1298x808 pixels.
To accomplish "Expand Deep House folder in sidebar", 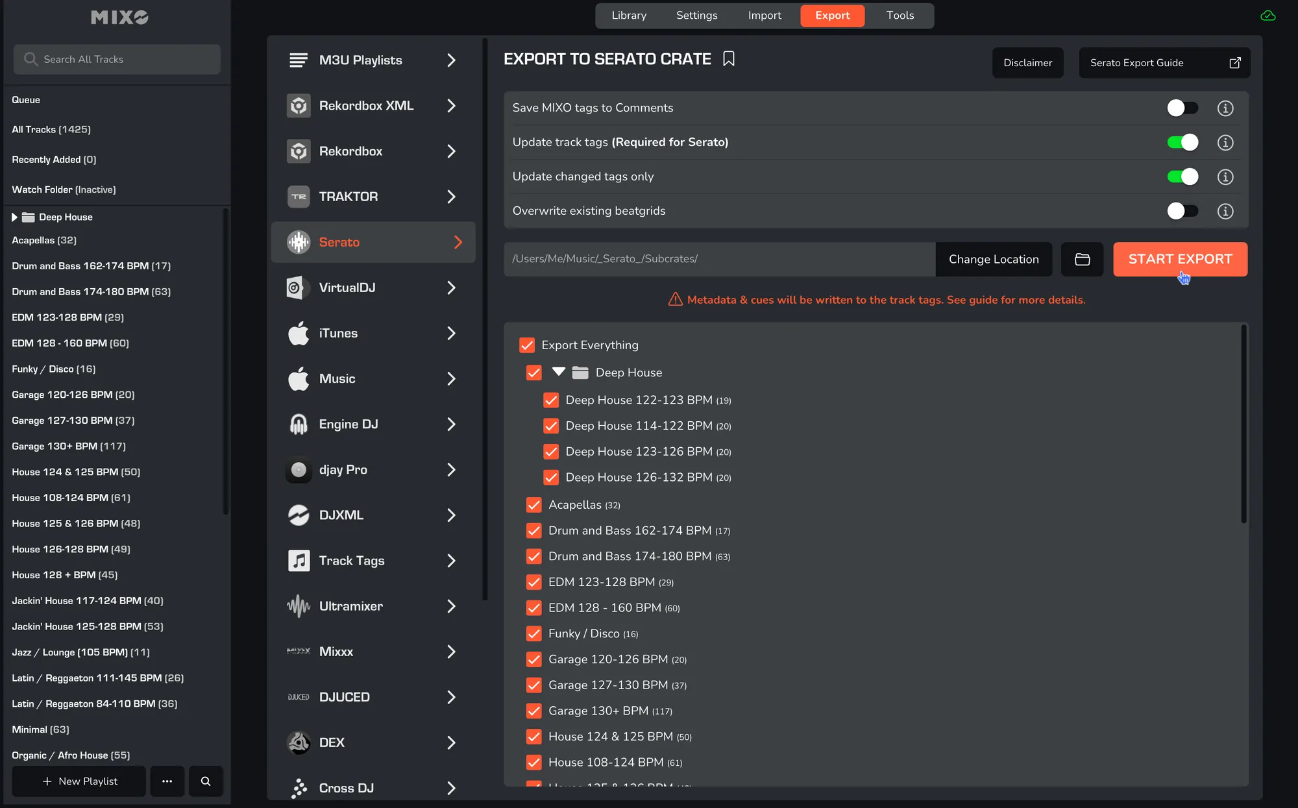I will [x=14, y=217].
